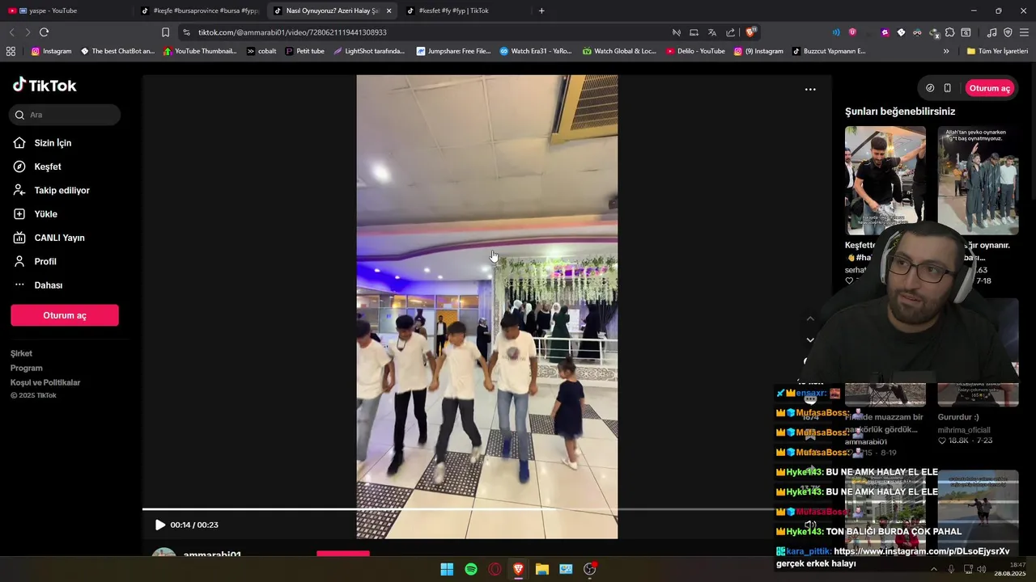Expand the Daha fazla (Dahası) menu
The image size is (1036, 582).
tap(48, 285)
